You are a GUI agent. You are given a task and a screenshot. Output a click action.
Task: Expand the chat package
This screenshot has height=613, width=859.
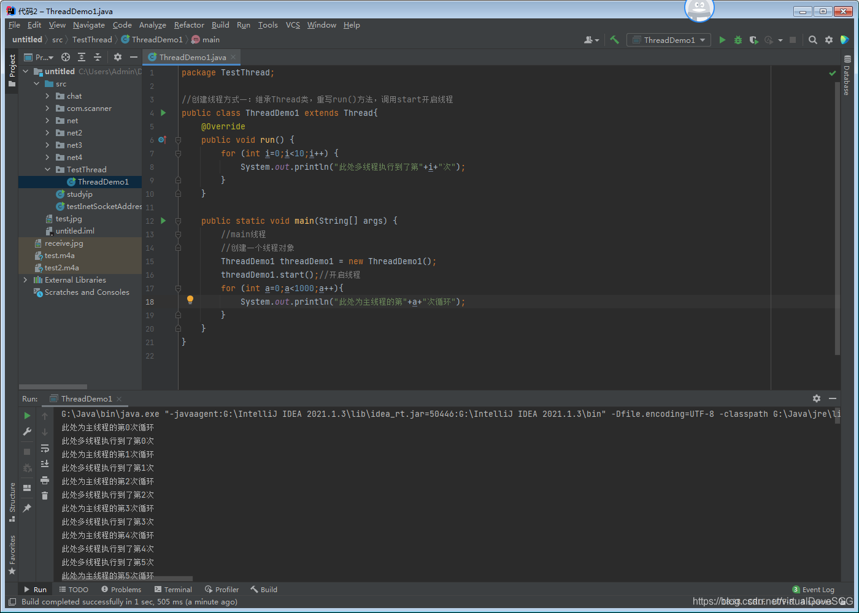click(48, 96)
